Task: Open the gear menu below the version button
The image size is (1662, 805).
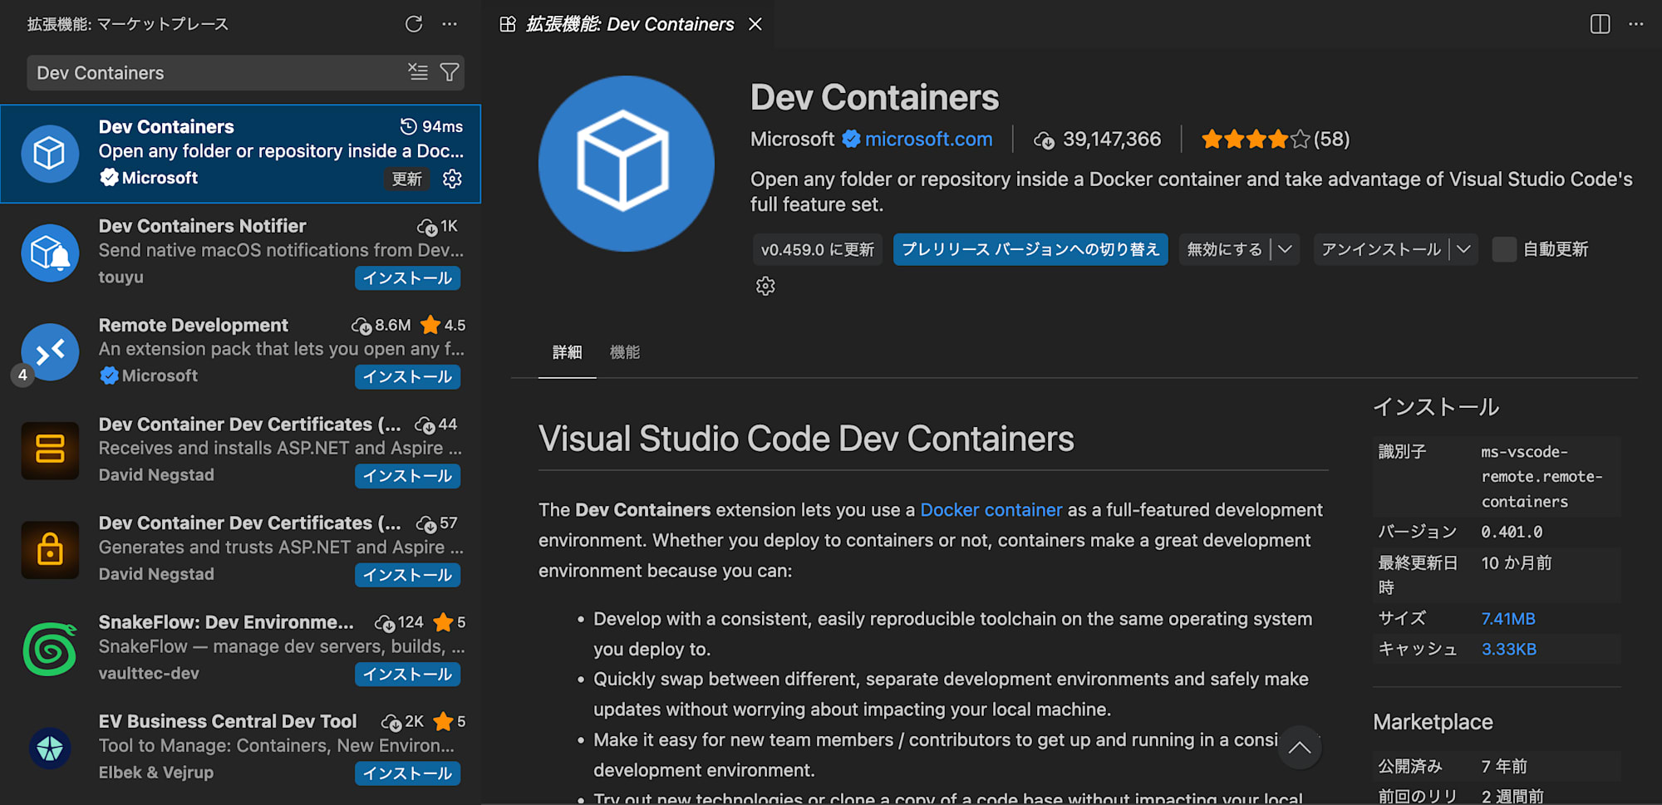Action: tap(765, 287)
